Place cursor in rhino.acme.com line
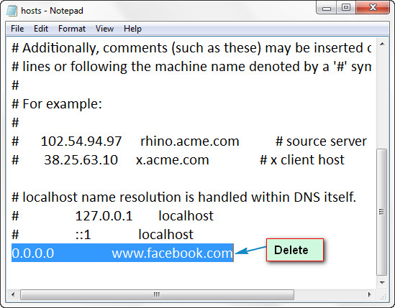The width and height of the screenshot is (395, 308). click(189, 141)
